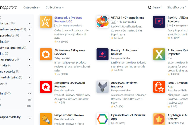Open the Stamped.io star app icon
Image resolution: width=188 pixels, height=125 pixels.
pyautogui.click(x=46, y=22)
